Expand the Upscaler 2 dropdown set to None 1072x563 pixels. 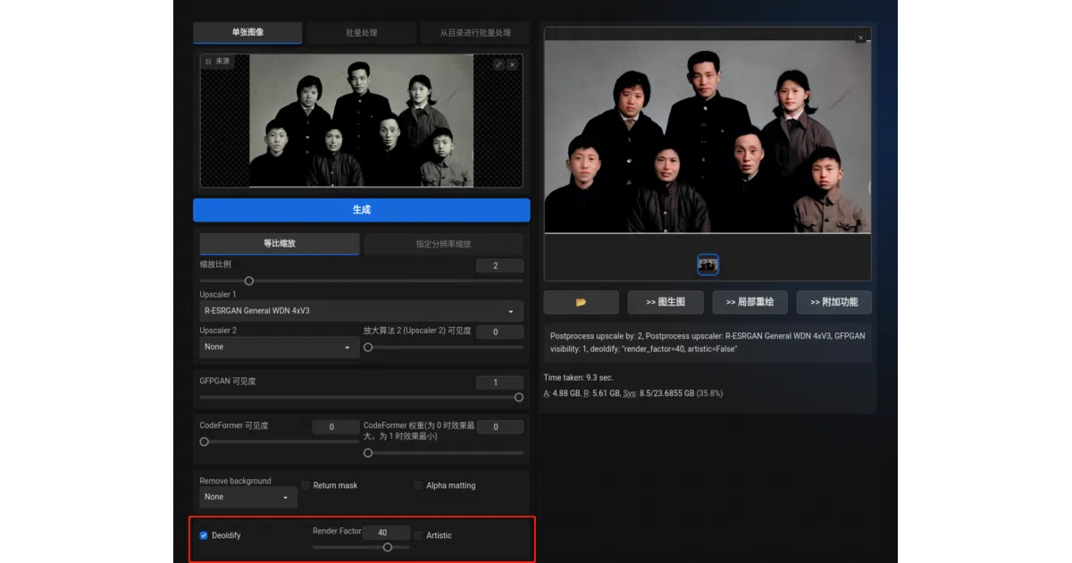coord(279,347)
